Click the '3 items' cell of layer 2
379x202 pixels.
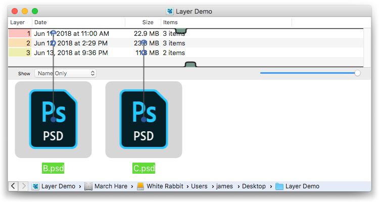tap(174, 43)
